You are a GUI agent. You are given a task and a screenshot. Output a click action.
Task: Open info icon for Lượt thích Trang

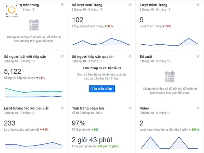(198, 5)
